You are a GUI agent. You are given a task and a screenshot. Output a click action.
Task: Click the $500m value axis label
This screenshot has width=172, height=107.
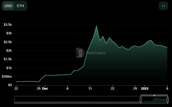pos(7,77)
